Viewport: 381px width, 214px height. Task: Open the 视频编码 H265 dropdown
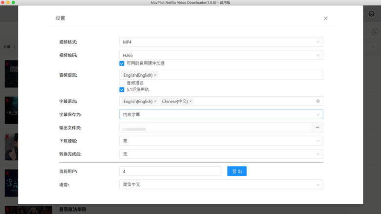[221, 55]
